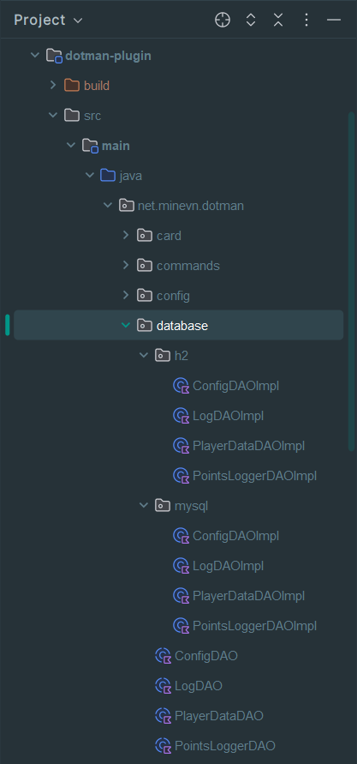Click the Collapse All toolbar icon
Image resolution: width=357 pixels, height=764 pixels.
coord(278,20)
